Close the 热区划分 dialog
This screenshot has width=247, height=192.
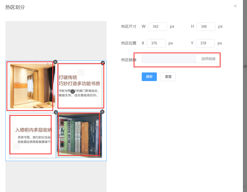click(x=235, y=6)
